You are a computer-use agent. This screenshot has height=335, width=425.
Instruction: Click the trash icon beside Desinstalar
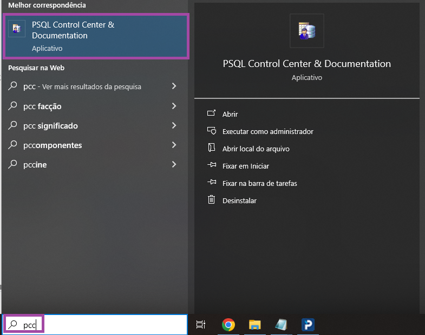[x=211, y=199]
